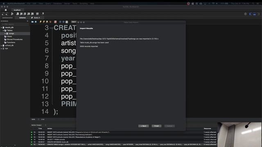Toggle the right sidebar panel visibility
This screenshot has height=147, width=262.
[x=258, y=14]
